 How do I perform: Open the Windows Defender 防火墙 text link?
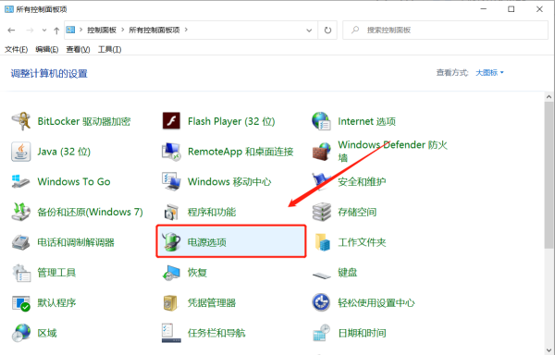pyautogui.click(x=392, y=152)
